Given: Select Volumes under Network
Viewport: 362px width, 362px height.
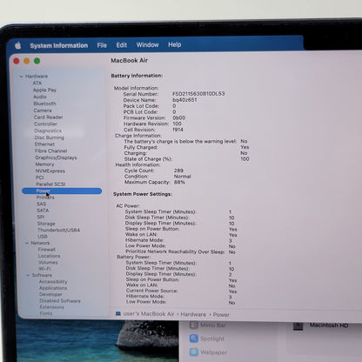Looking at the screenshot, I should 48,262.
